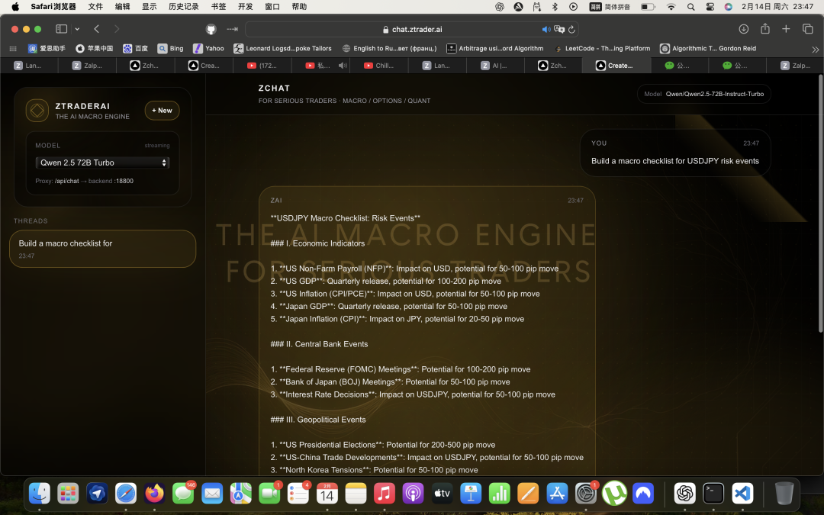Open Terminal in the Dock
The image size is (824, 515).
pyautogui.click(x=713, y=494)
